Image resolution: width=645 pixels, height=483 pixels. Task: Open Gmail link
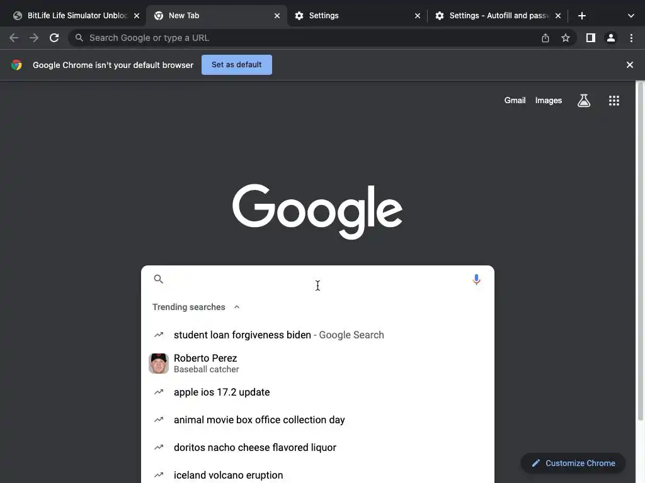click(515, 100)
